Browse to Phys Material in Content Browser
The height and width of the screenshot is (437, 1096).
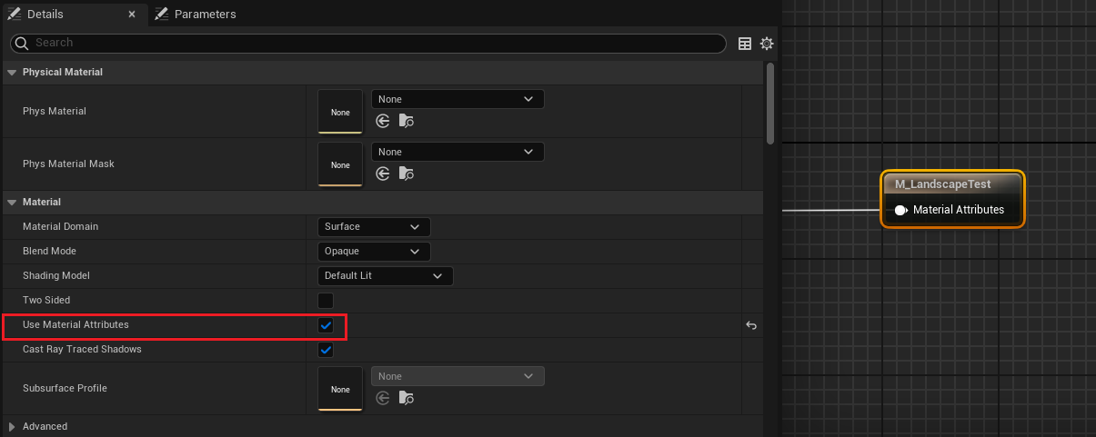click(x=407, y=121)
